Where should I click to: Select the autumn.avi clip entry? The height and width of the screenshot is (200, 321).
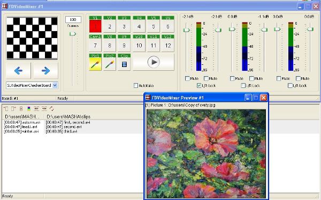pyautogui.click(x=22, y=122)
